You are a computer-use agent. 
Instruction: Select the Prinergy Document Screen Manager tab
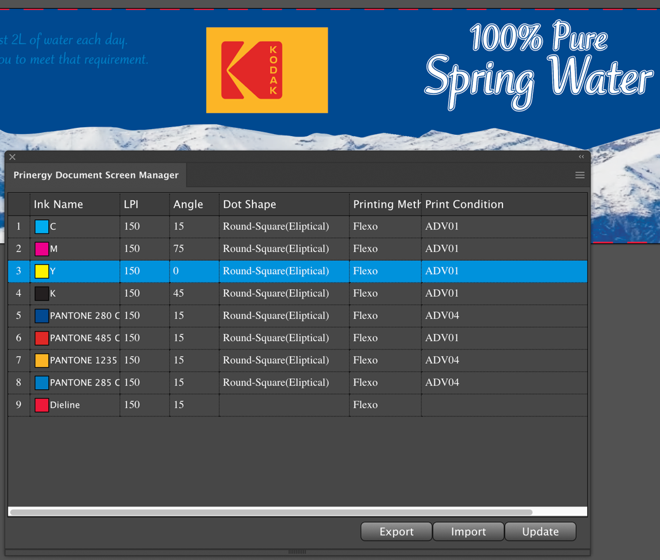tap(96, 175)
